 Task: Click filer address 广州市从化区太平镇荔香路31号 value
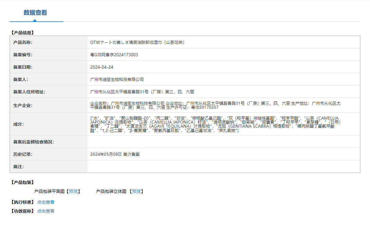click(142, 92)
